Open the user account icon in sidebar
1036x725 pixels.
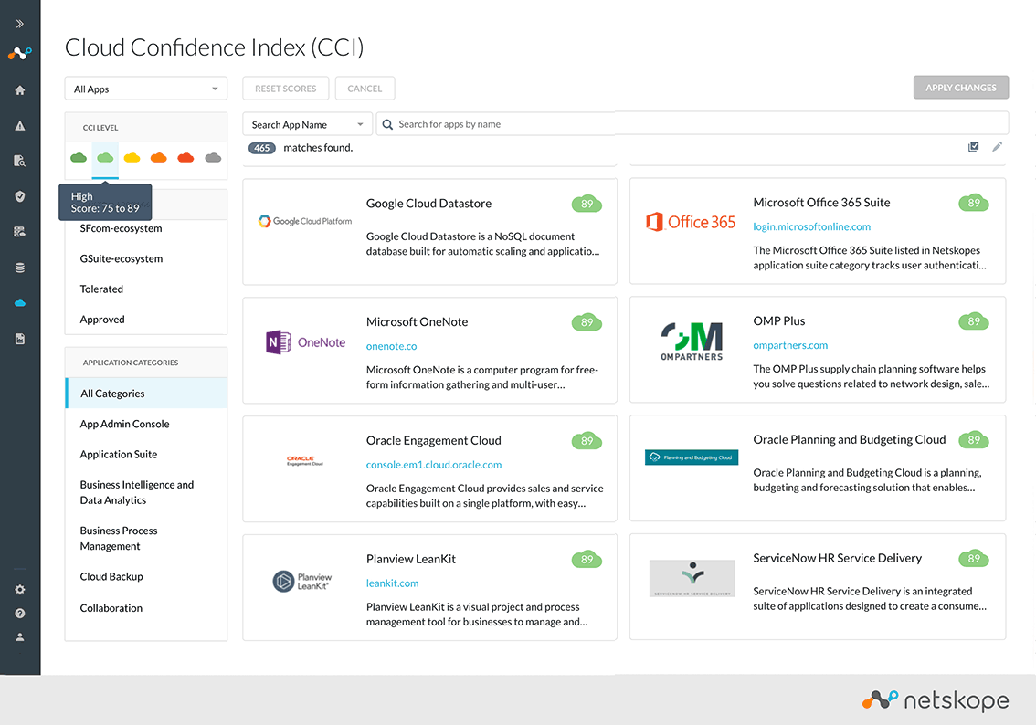click(x=20, y=637)
